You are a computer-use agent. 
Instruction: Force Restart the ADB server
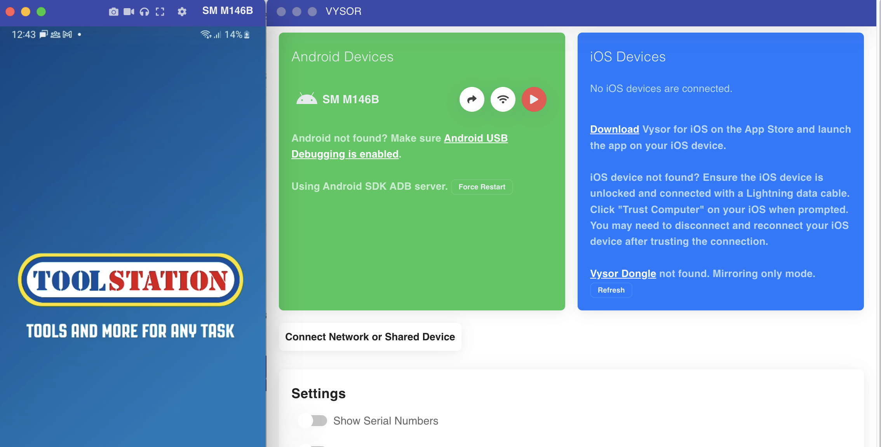point(482,187)
